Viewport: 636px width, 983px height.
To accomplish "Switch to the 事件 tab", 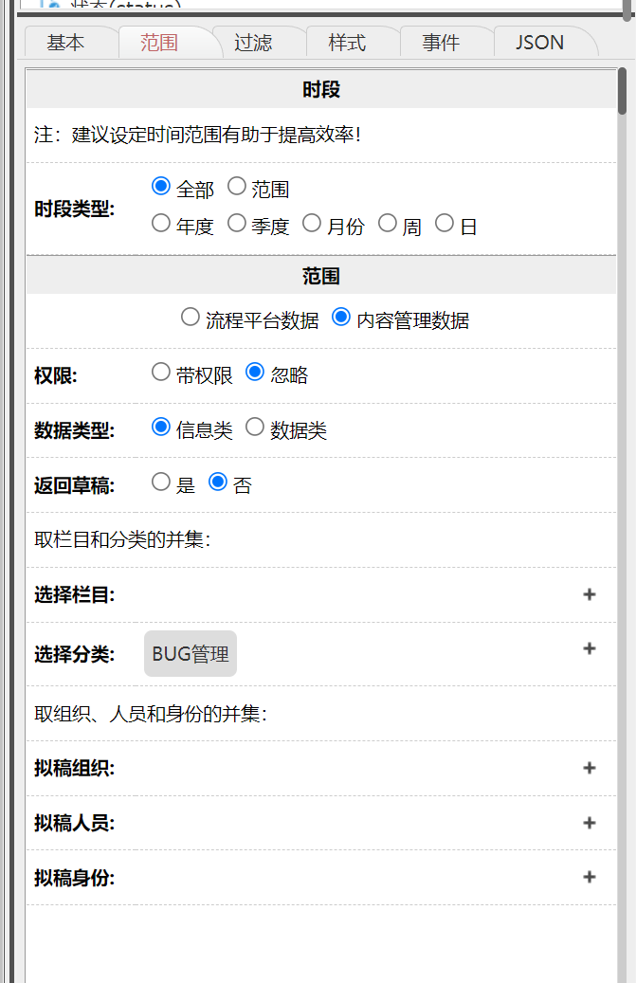I will [x=441, y=43].
